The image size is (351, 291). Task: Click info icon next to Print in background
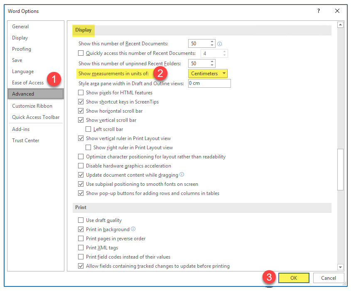click(x=133, y=229)
